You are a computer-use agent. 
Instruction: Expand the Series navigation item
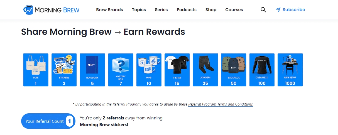161,10
